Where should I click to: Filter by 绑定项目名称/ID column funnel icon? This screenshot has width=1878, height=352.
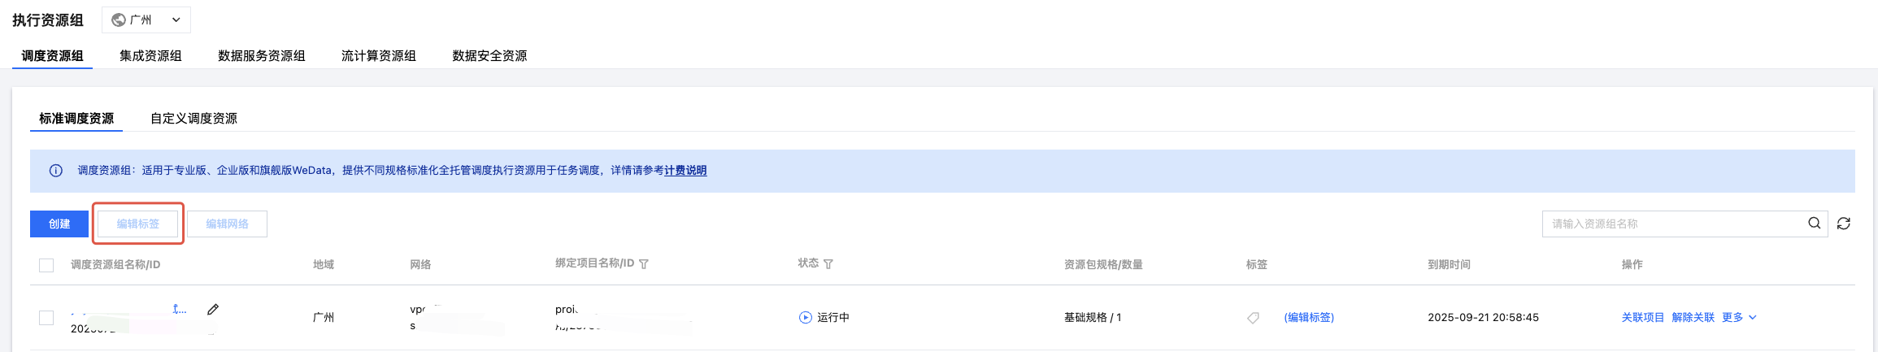(x=644, y=264)
